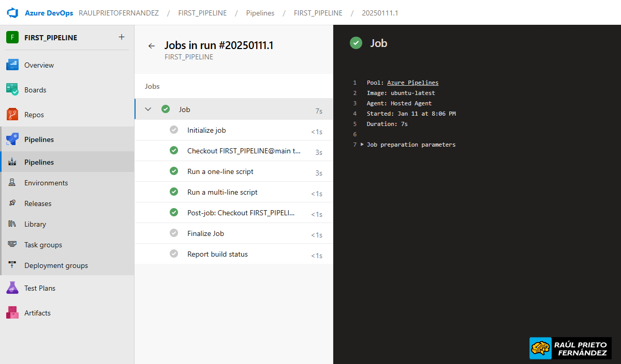The image size is (621, 364).
Task: Click the plus icon next to FIRST_PIPELINE
Action: click(x=122, y=37)
